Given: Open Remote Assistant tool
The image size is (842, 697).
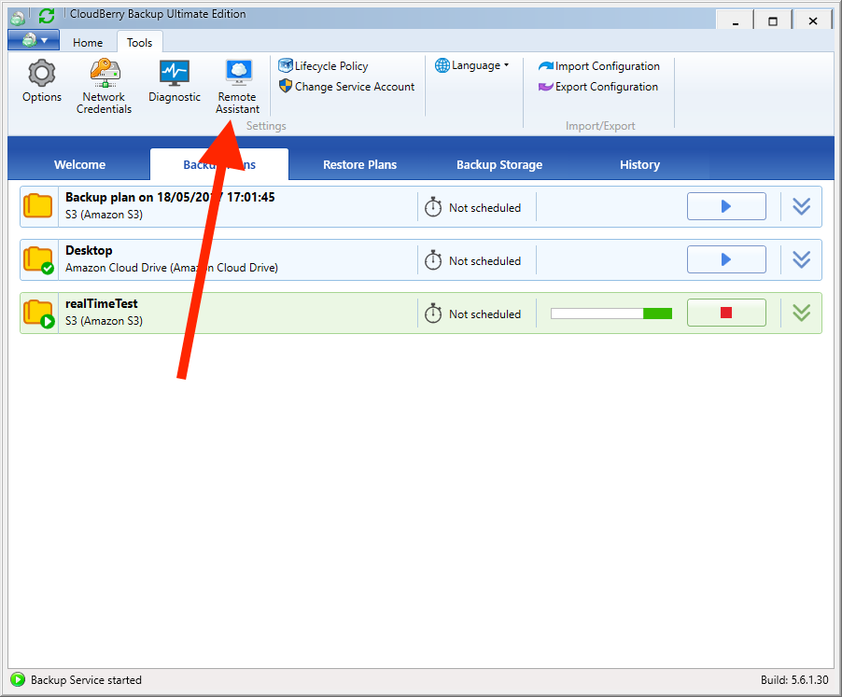Looking at the screenshot, I should 238,87.
